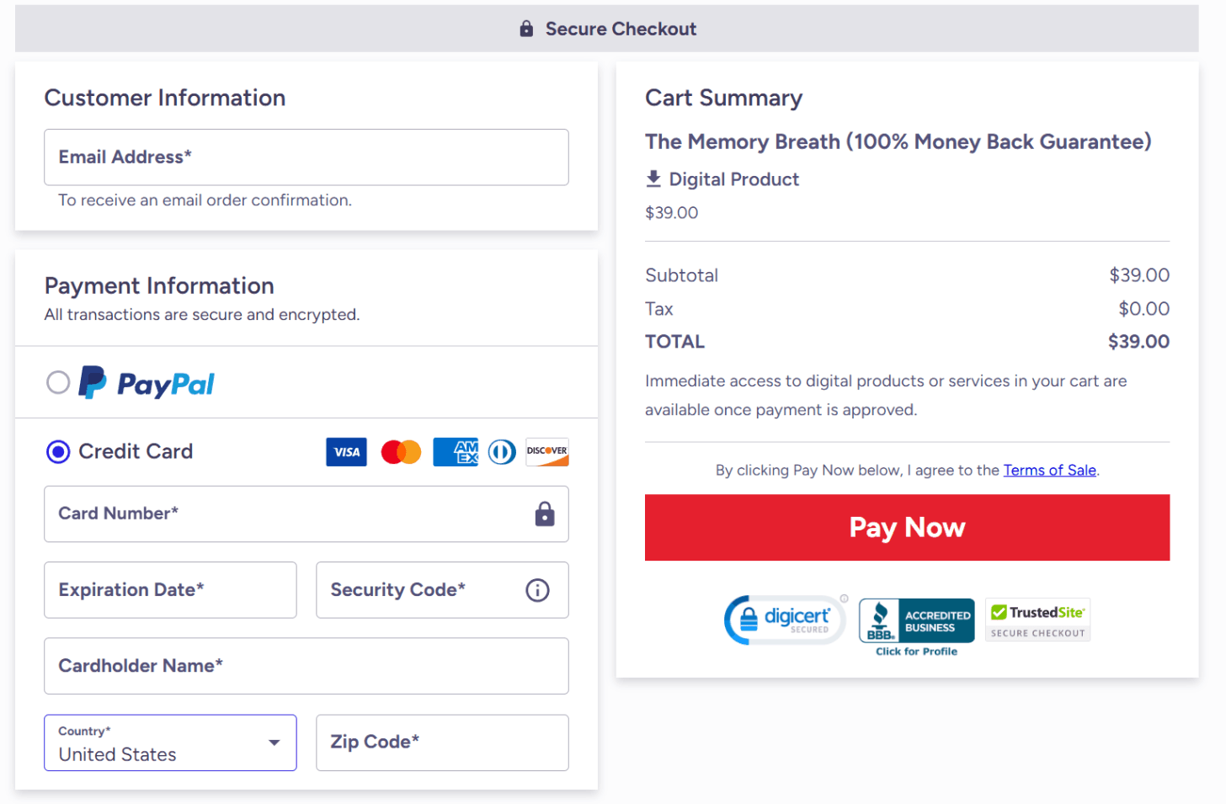Viewport: 1226px width, 804px height.
Task: Open the Terms of Sale link
Action: (x=1049, y=470)
